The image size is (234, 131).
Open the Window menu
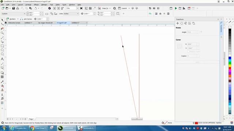pos(72,5)
